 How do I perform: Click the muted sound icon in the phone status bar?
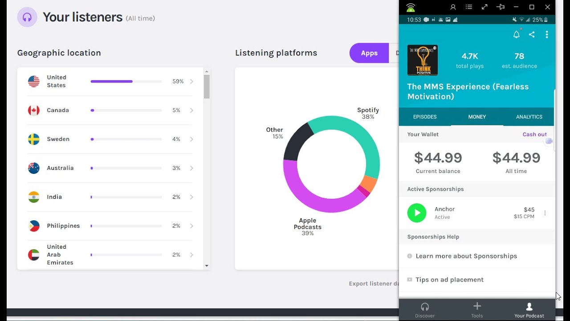click(515, 20)
